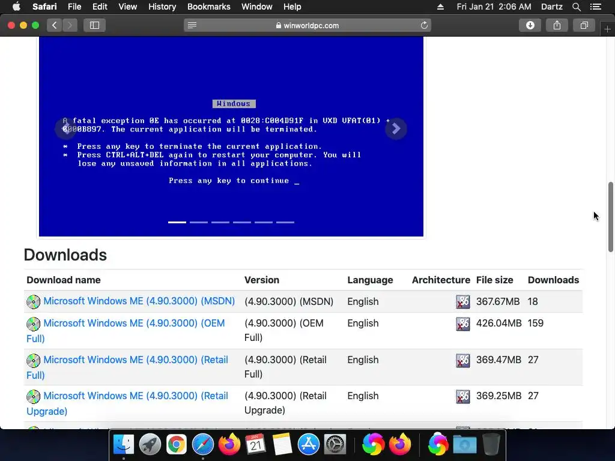Open the Window menu

point(256,7)
